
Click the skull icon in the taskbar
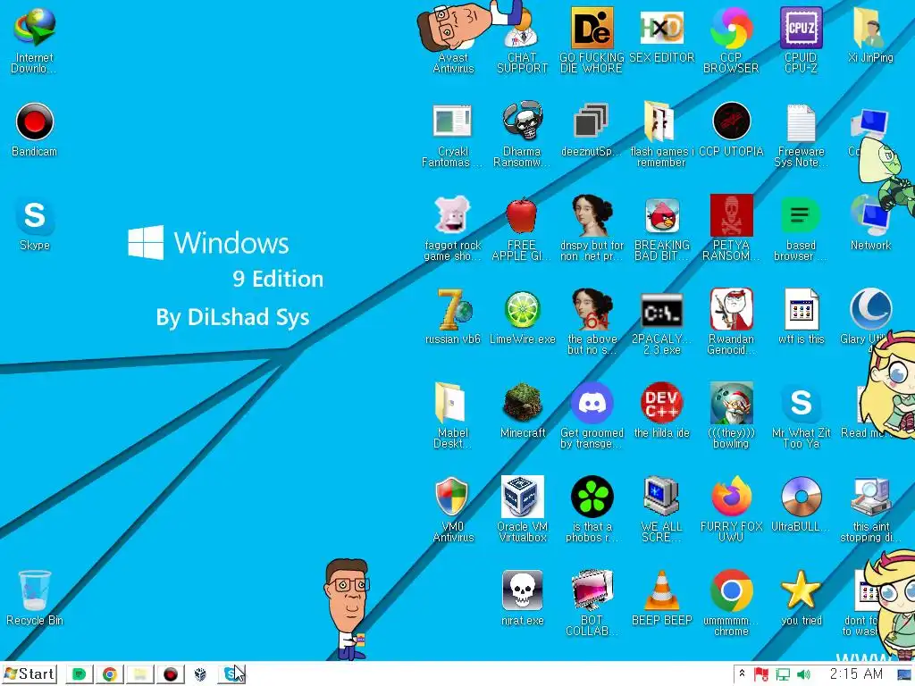[x=200, y=674]
